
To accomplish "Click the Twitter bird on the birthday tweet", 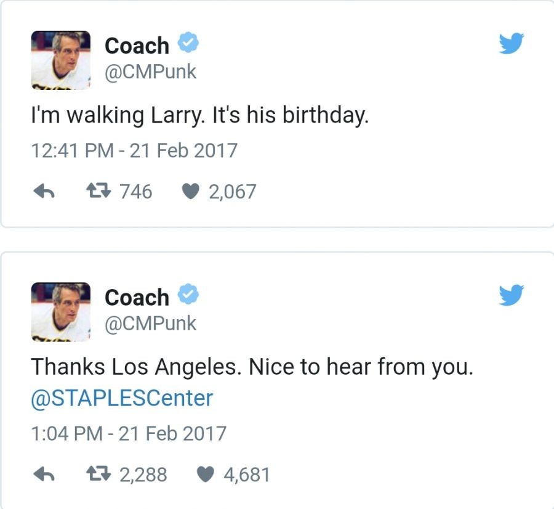I will [x=511, y=43].
